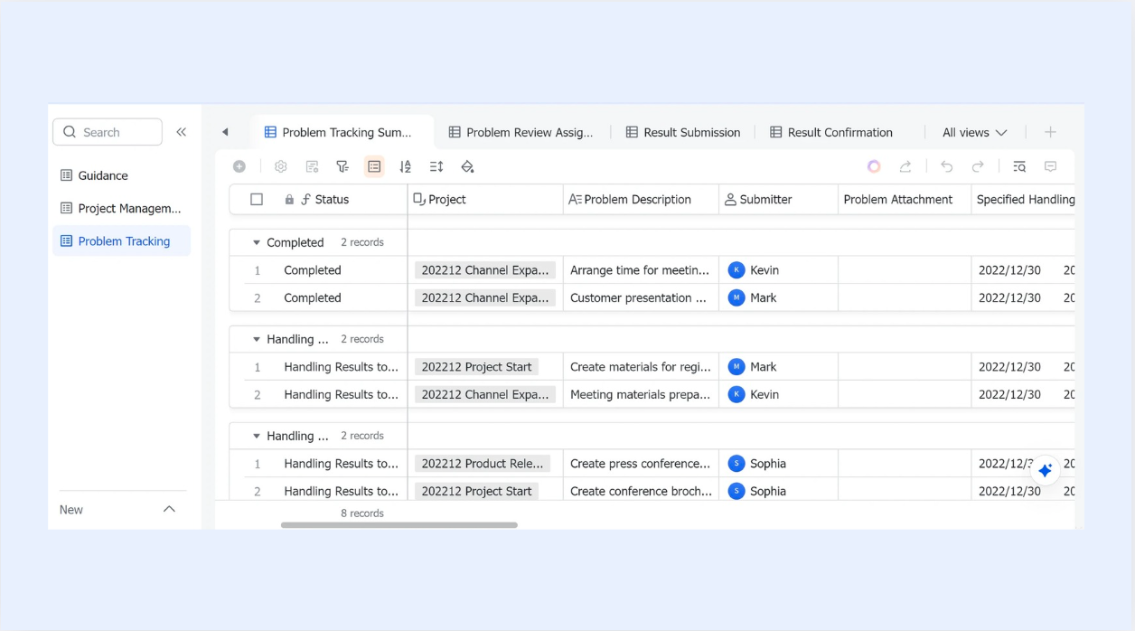Open the filter icon in toolbar
Screen dimensions: 1135x631
tap(342, 166)
